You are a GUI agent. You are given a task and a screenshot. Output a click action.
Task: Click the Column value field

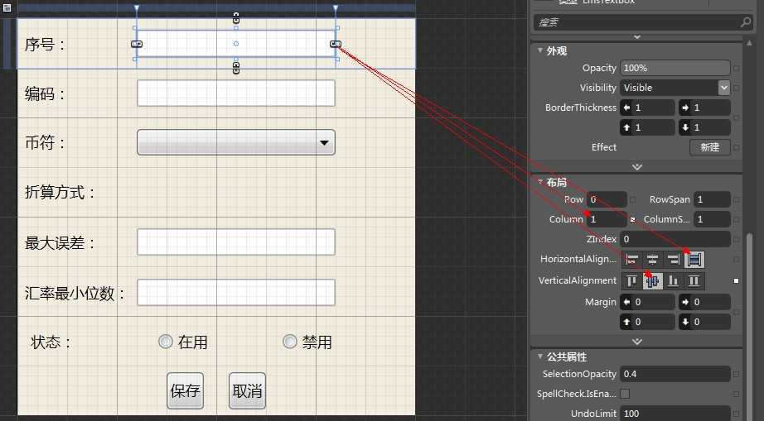[607, 219]
